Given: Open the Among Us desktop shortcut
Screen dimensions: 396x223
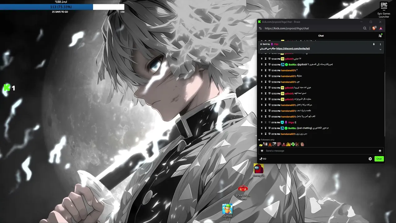Looking at the screenshot, I should [x=259, y=171].
